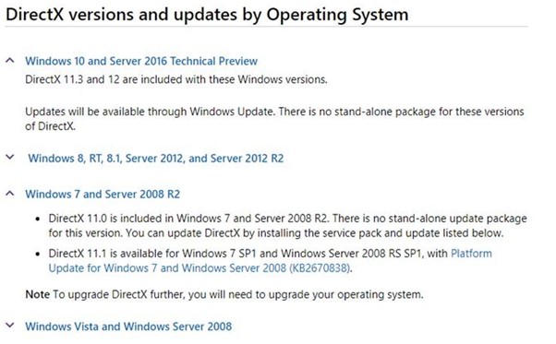Image resolution: width=556 pixels, height=344 pixels.
Task: Expand the Windows 8, RT, 8.1 section chevron
Action: (x=10, y=157)
